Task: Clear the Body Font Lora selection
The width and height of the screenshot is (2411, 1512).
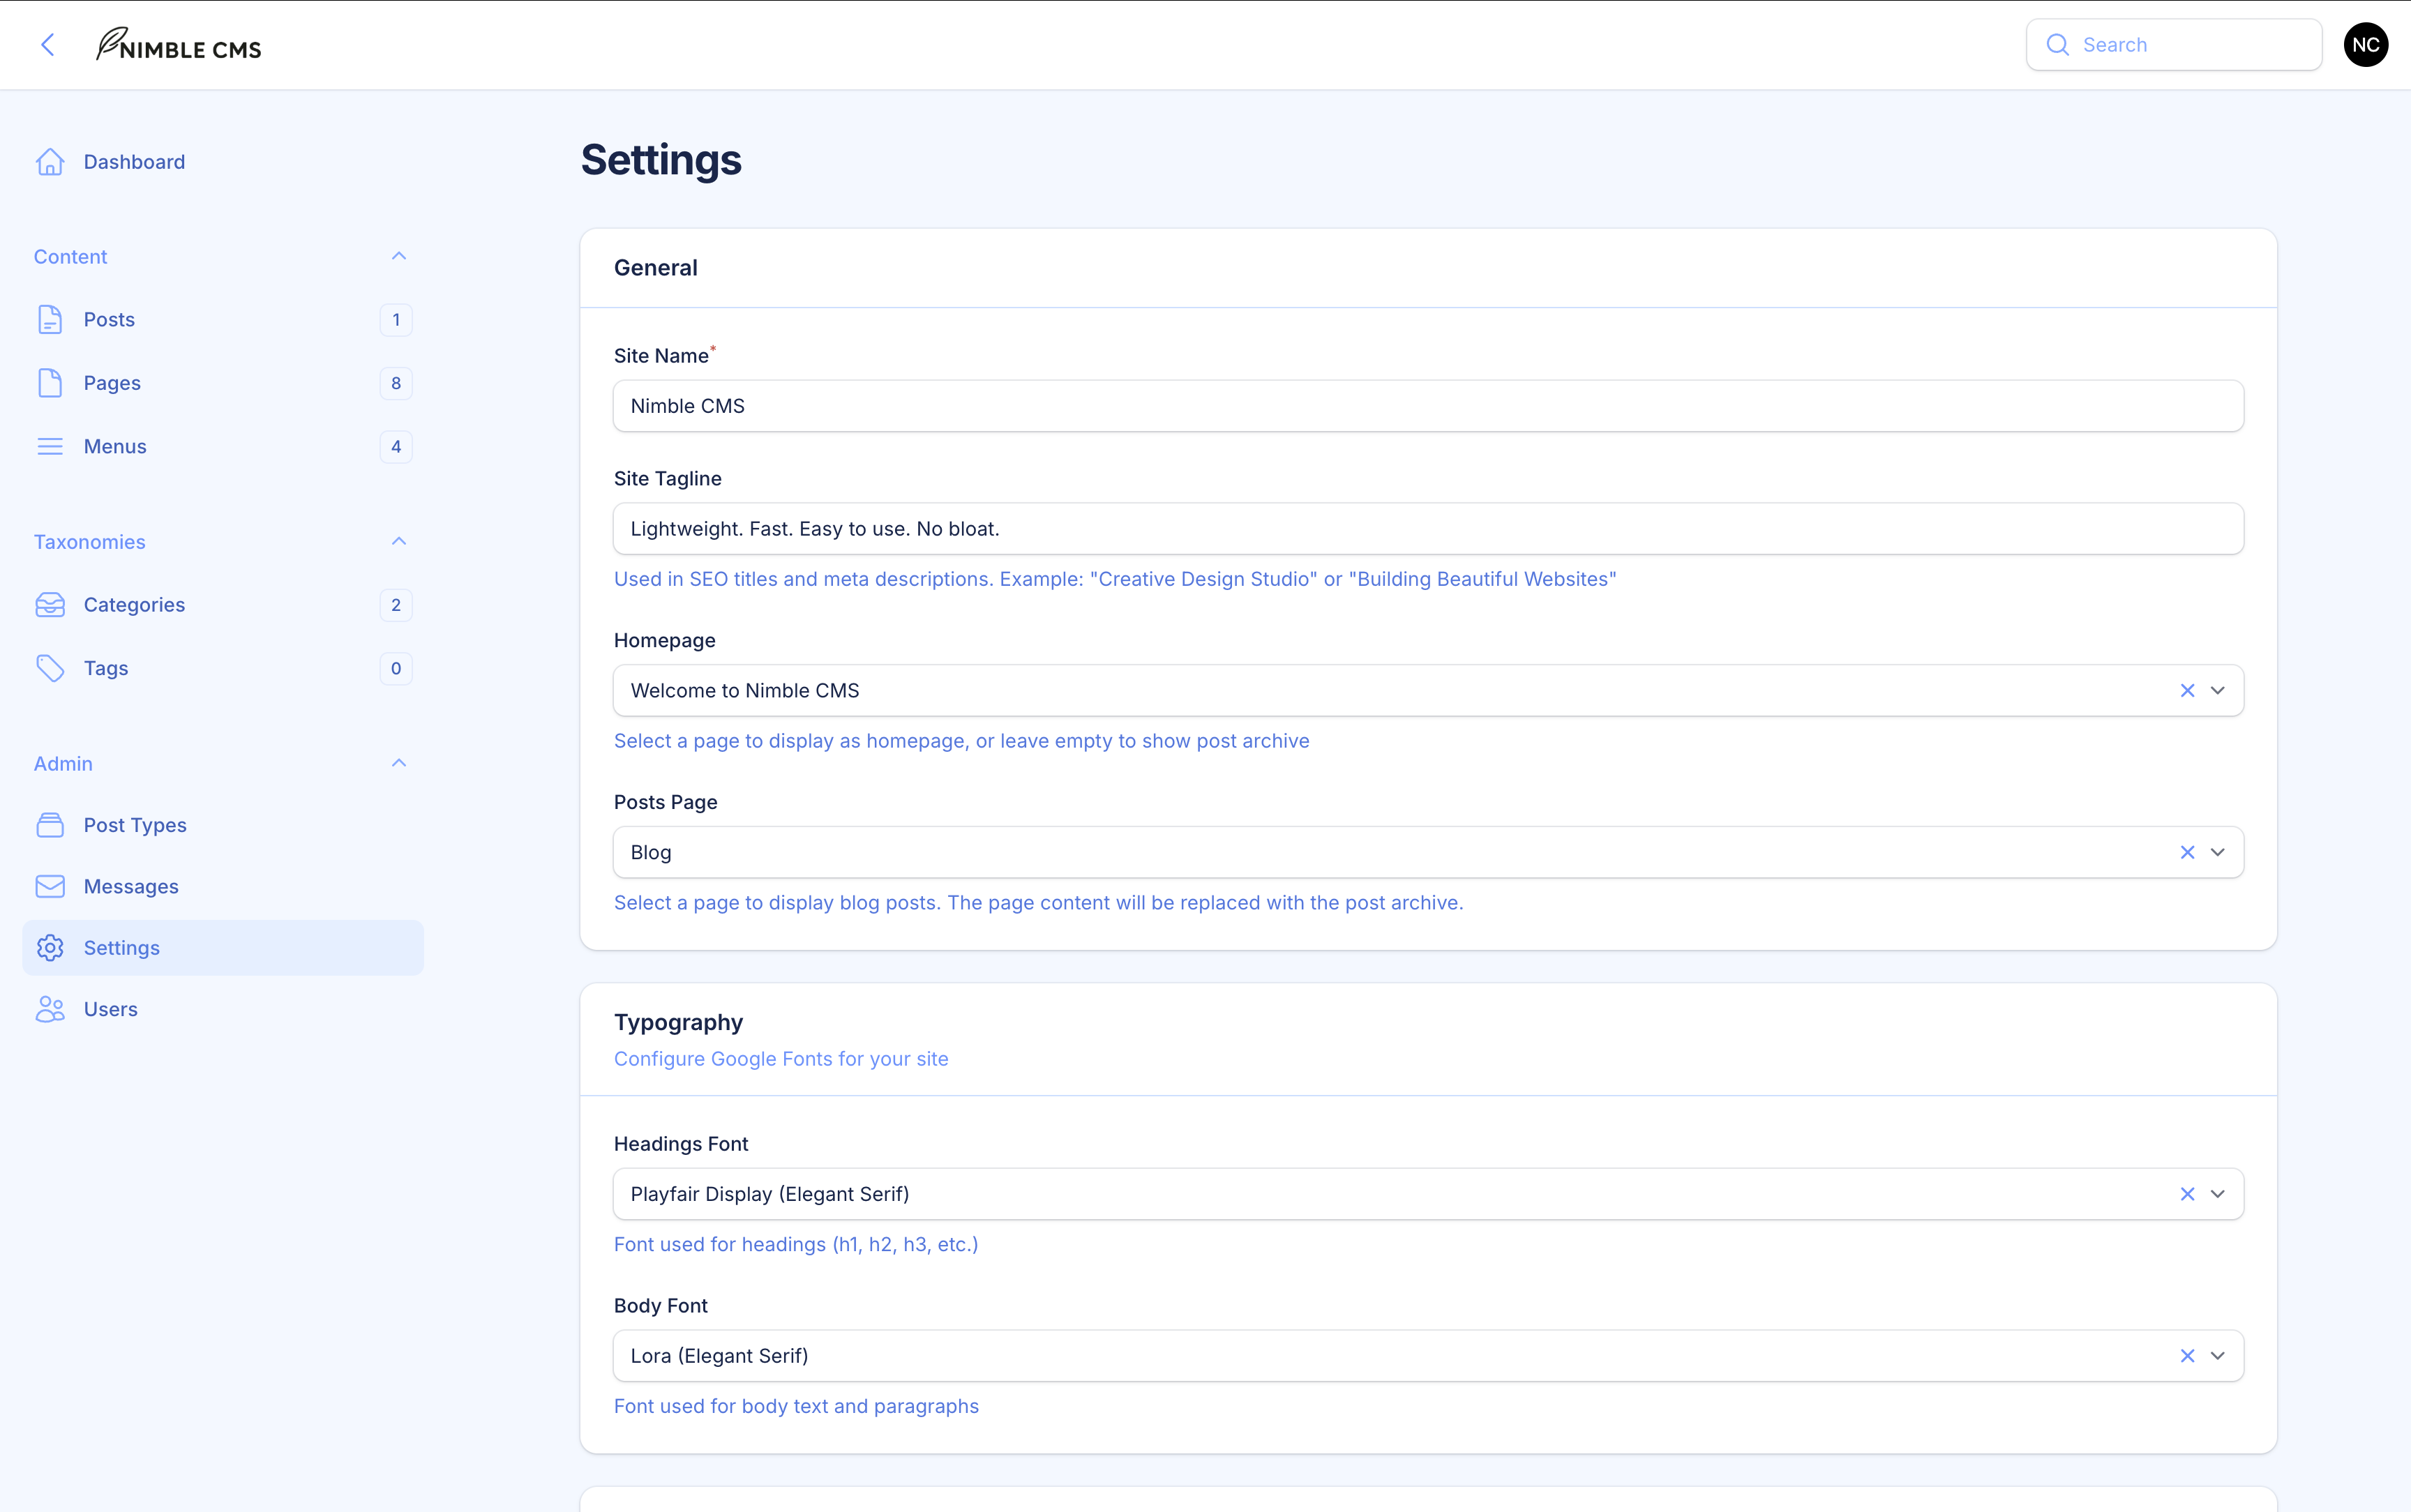Action: coord(2187,1356)
